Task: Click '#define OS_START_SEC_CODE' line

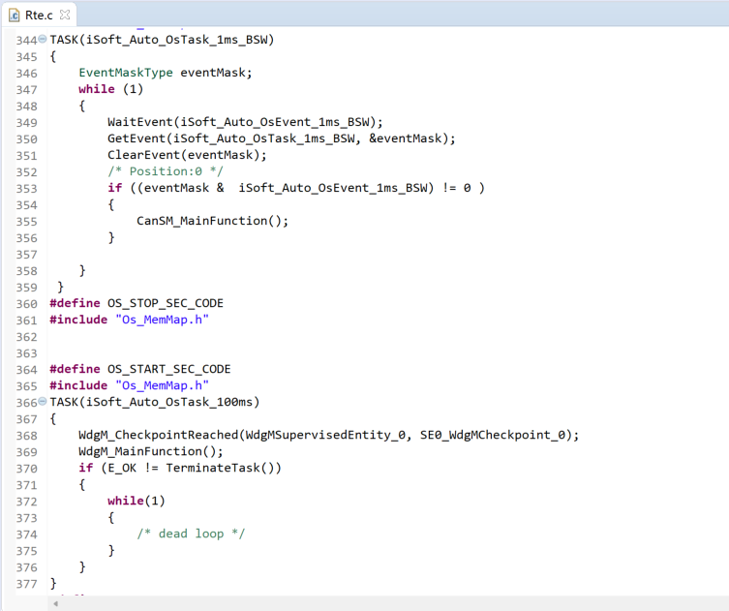Action: [x=140, y=369]
